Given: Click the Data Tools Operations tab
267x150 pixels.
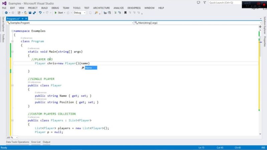Looking at the screenshot, I should pos(18,142).
